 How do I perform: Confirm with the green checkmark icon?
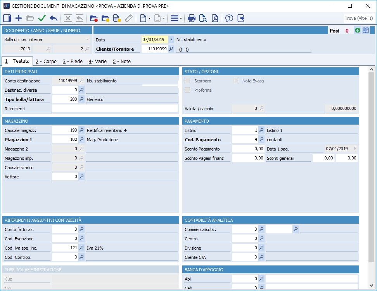click(42, 18)
